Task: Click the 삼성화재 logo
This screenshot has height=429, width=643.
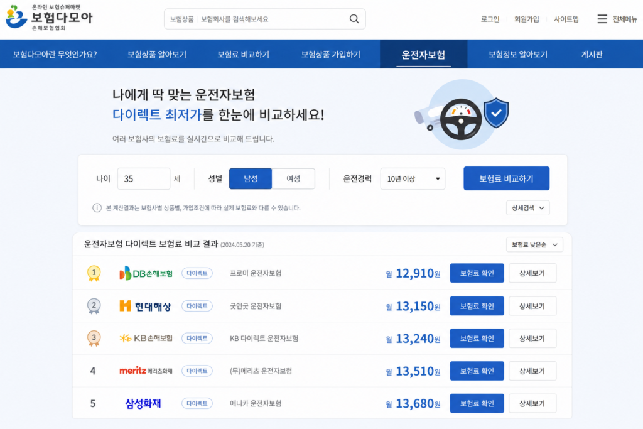Action: (x=143, y=403)
